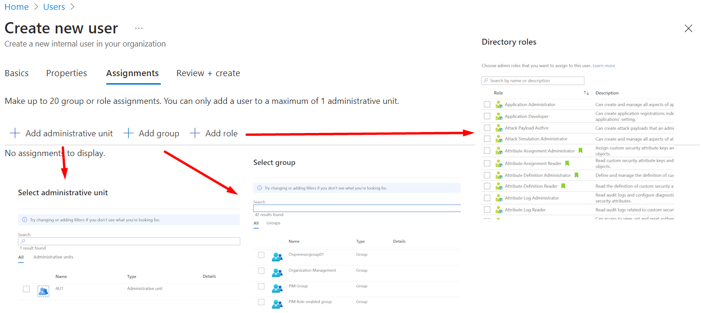
Task: Click the Select group search box
Action: click(357, 208)
